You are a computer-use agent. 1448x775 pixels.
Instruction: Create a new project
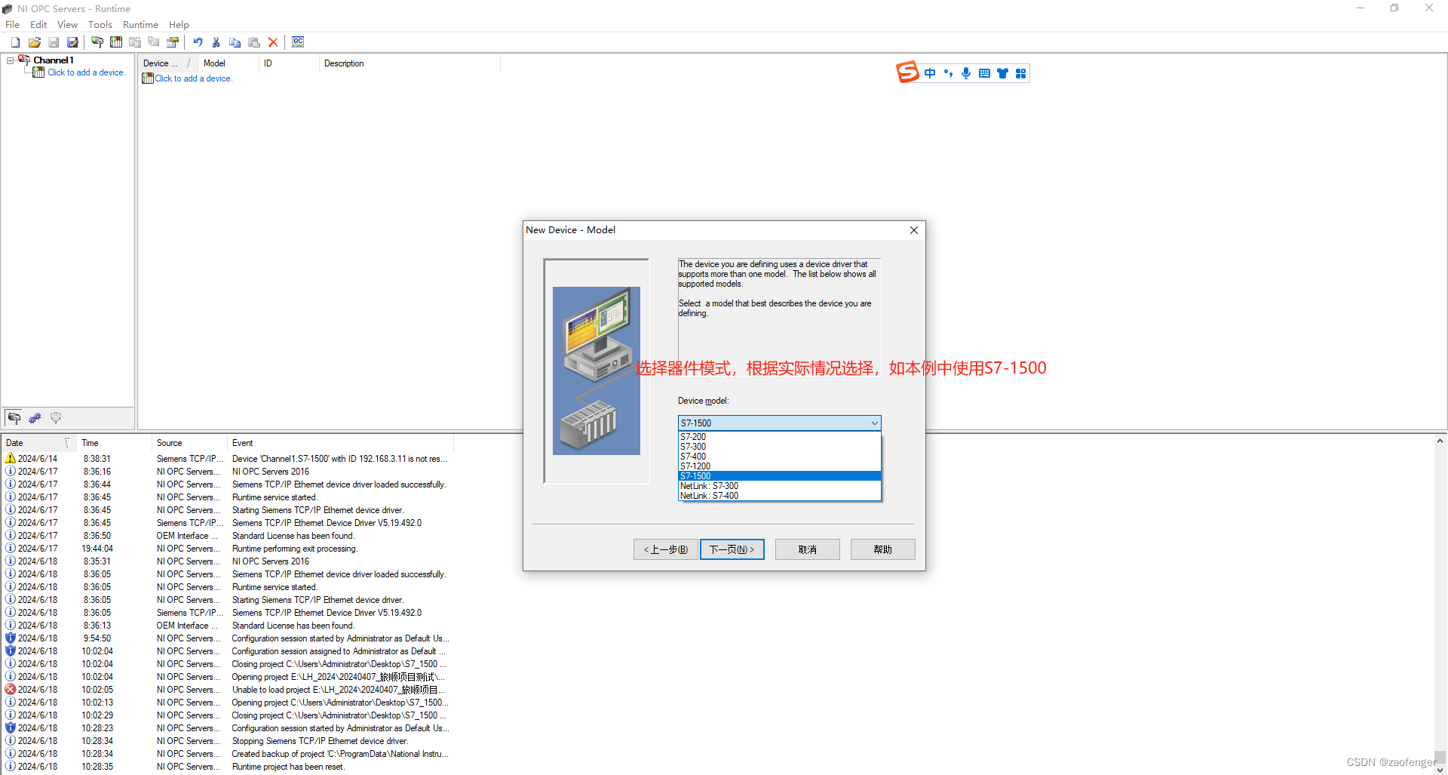(14, 42)
